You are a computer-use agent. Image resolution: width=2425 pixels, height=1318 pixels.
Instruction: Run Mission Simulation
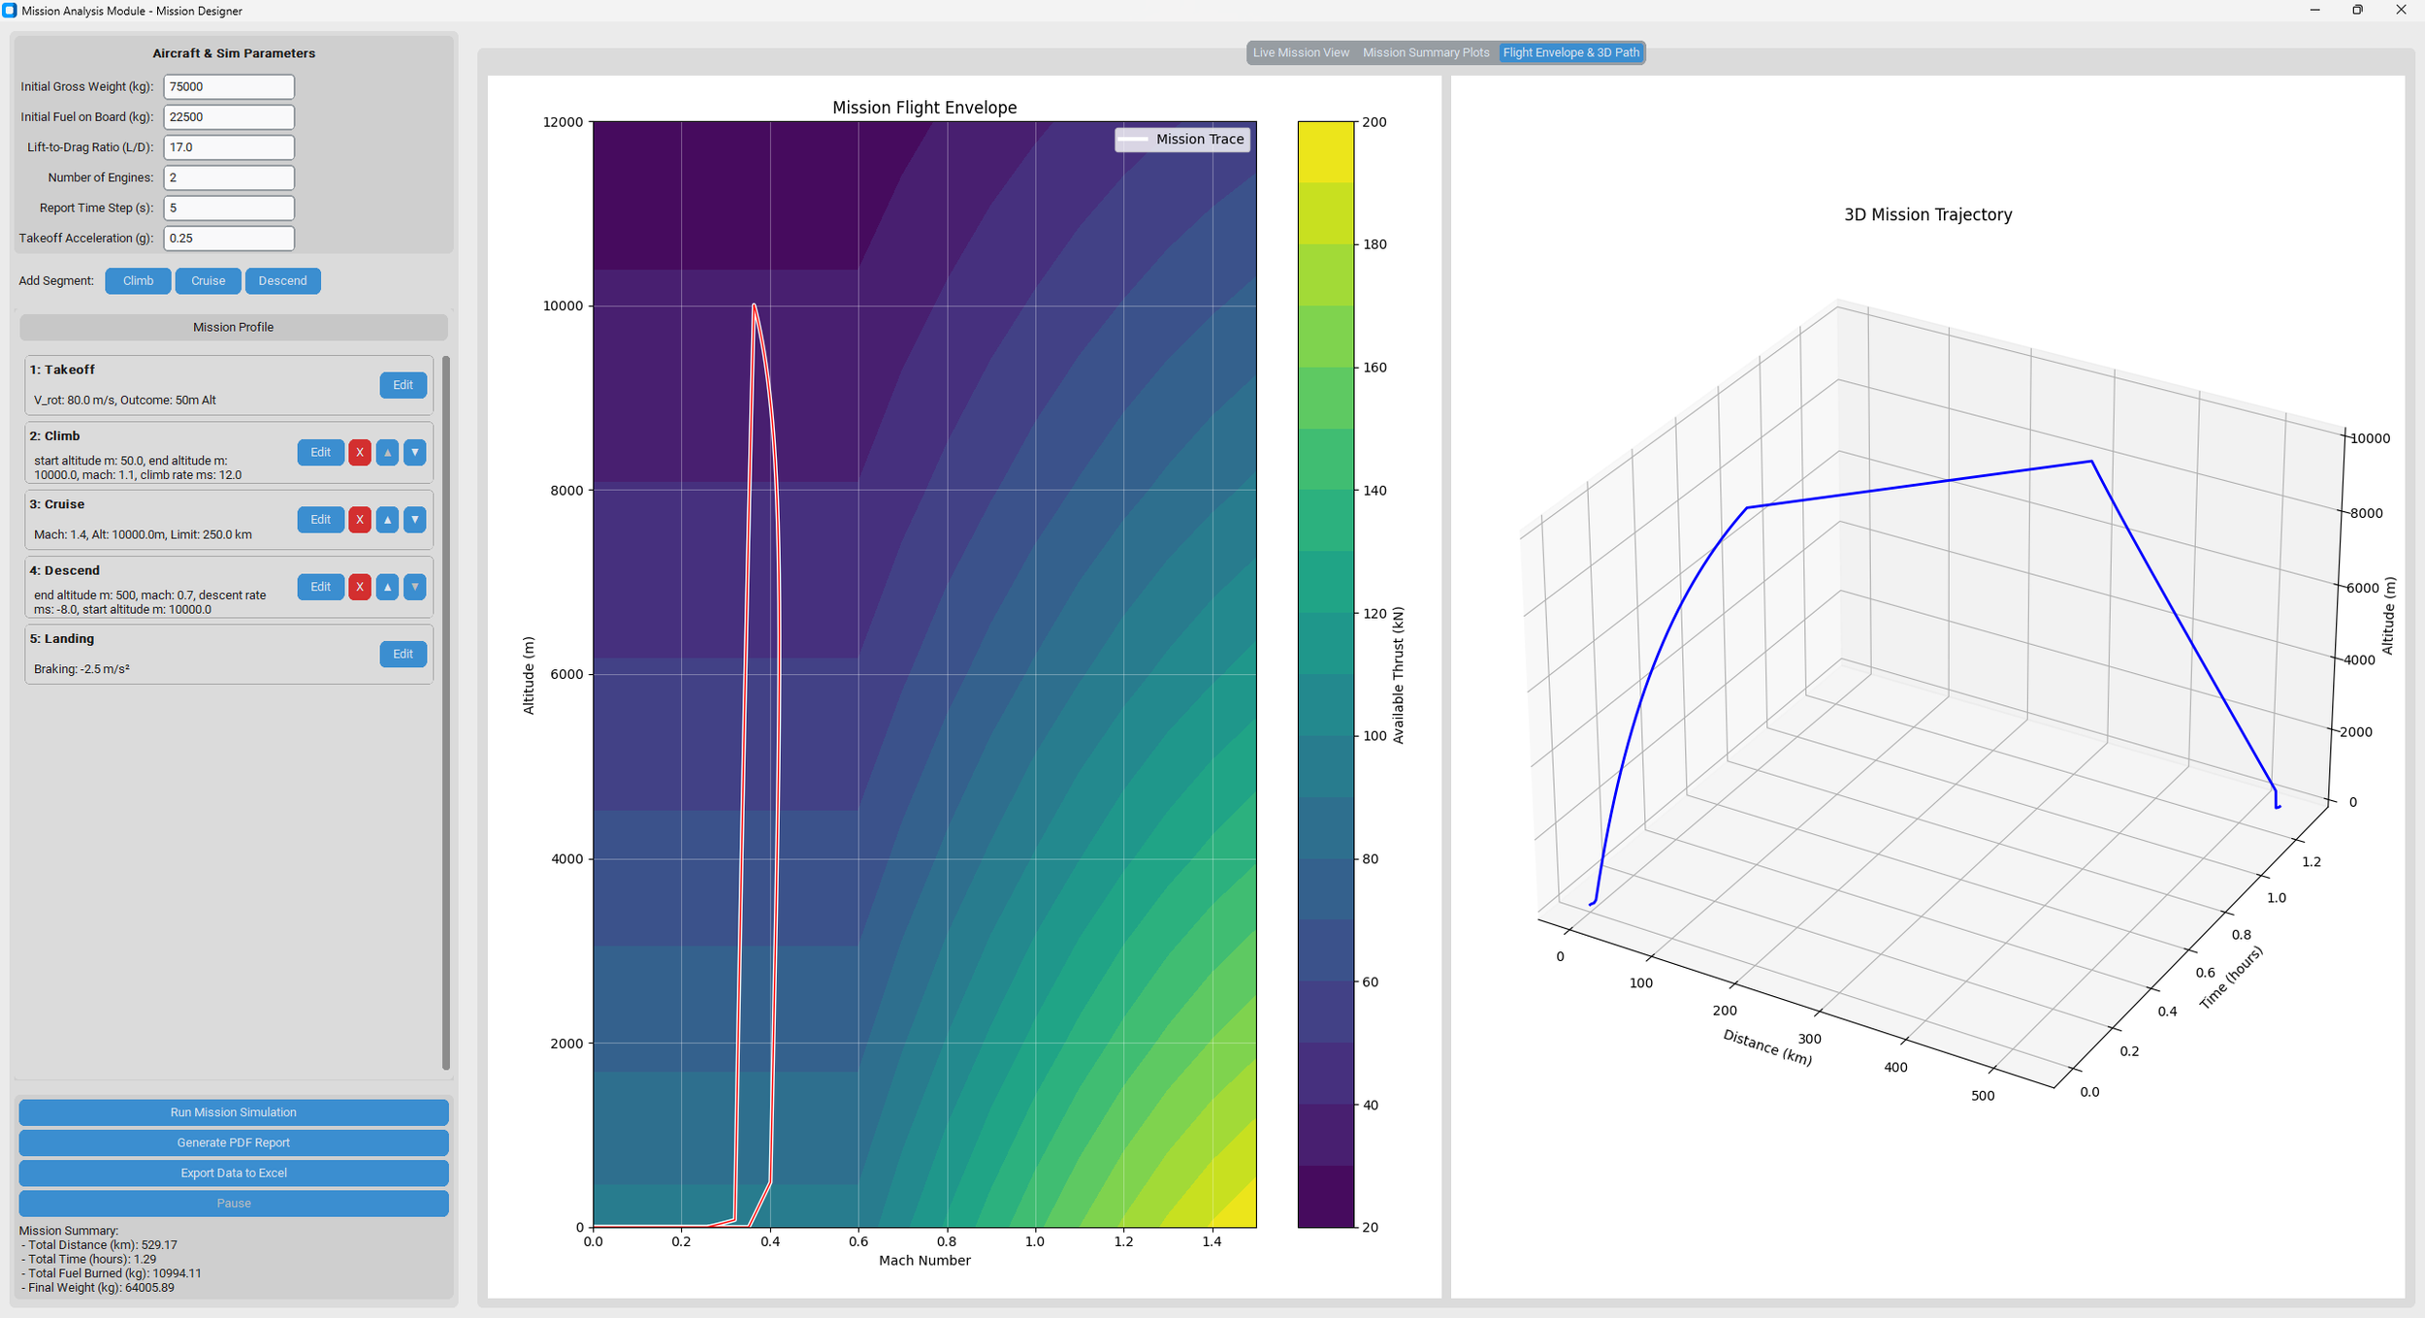coord(233,1112)
